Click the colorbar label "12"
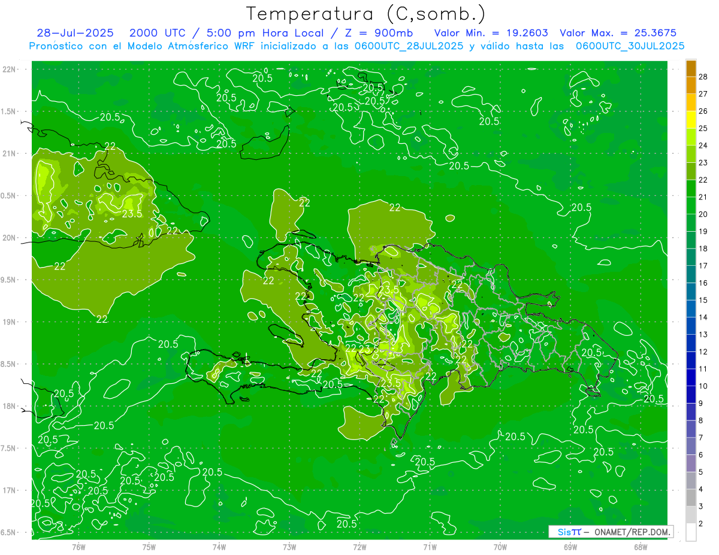 [703, 351]
